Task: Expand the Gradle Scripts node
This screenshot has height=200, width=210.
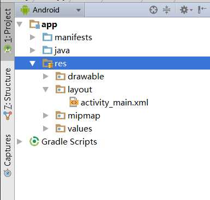Action: [20, 142]
